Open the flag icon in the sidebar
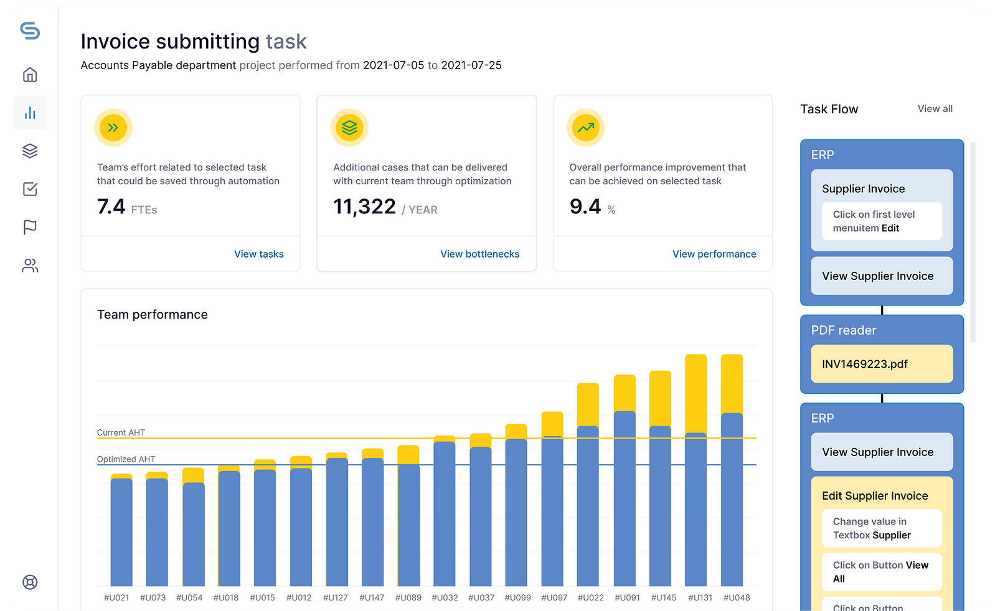 [30, 227]
